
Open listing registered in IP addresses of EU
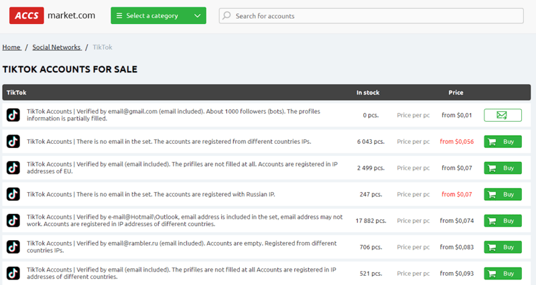coord(182,167)
